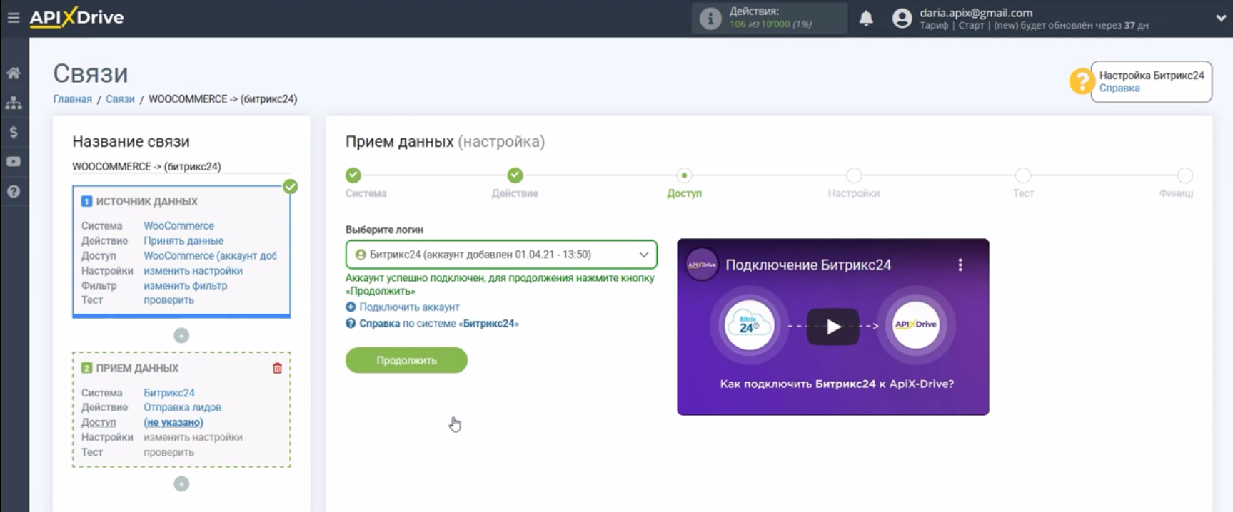This screenshot has height=512, width=1233.
Task: Click the video channel avatar
Action: (702, 265)
